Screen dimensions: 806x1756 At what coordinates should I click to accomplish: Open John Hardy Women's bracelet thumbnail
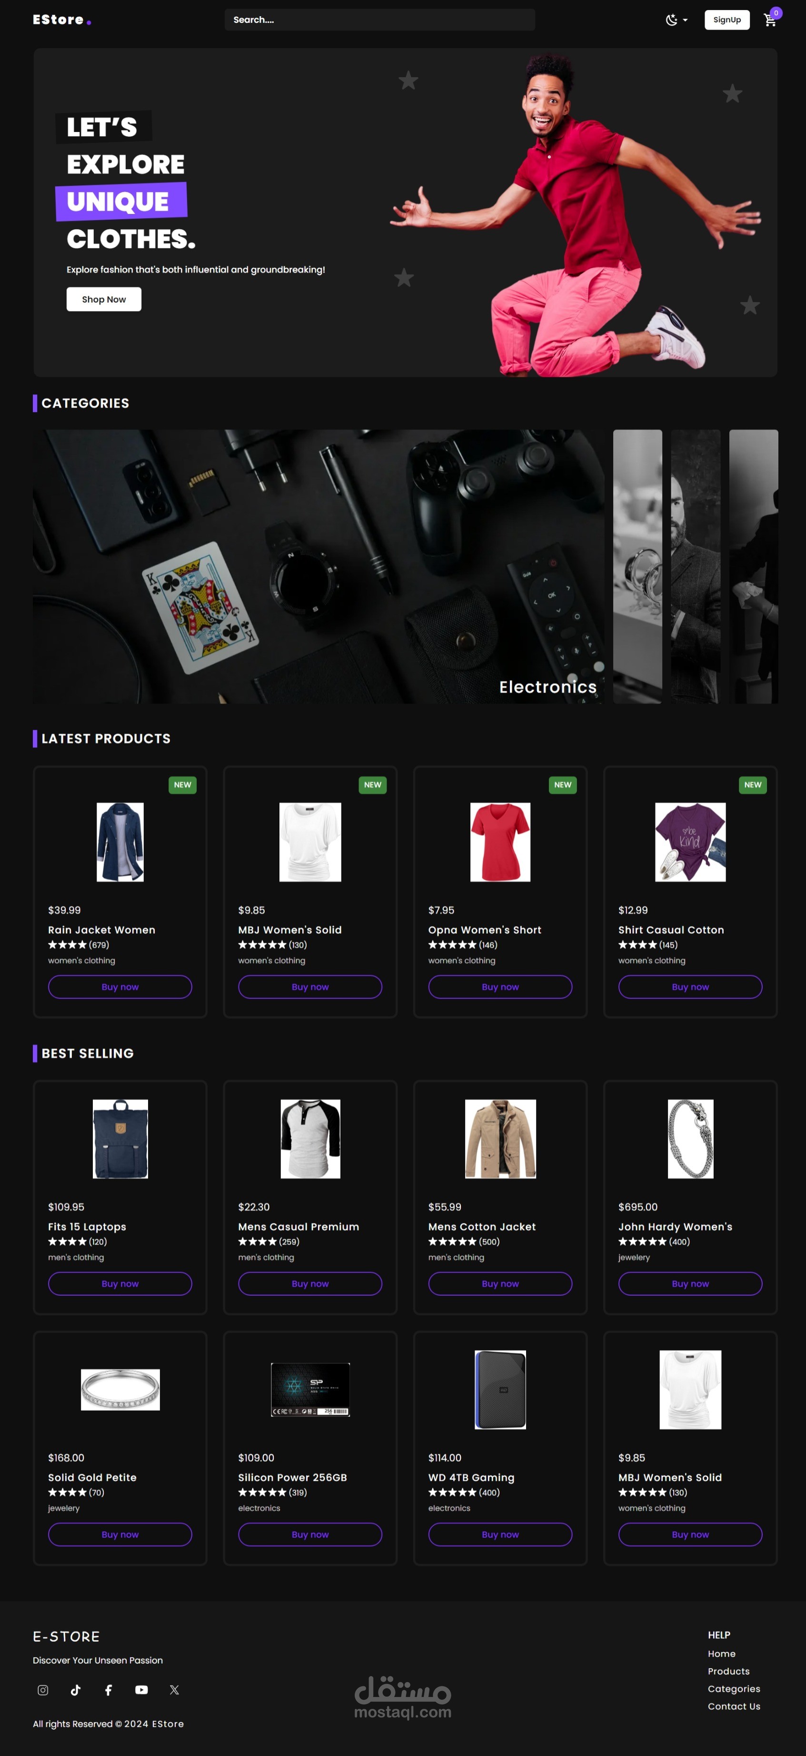(690, 1139)
